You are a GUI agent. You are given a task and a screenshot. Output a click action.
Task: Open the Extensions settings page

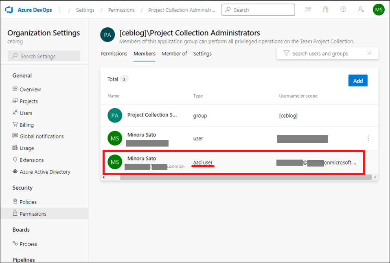pyautogui.click(x=32, y=160)
